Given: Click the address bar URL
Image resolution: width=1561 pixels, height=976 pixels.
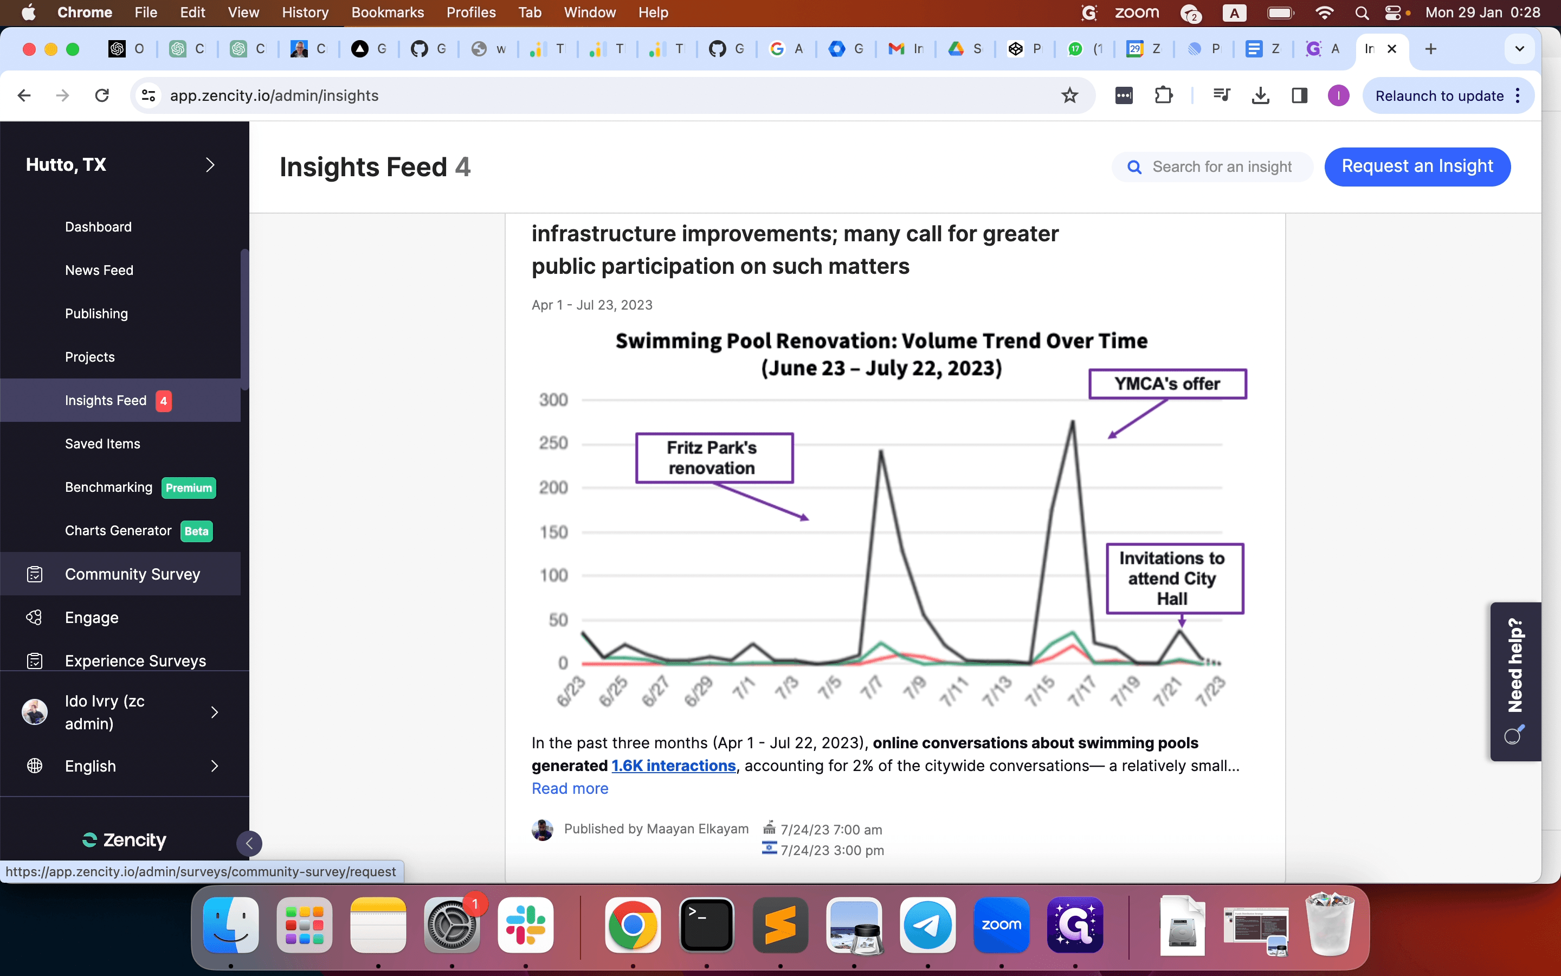Looking at the screenshot, I should [x=274, y=95].
